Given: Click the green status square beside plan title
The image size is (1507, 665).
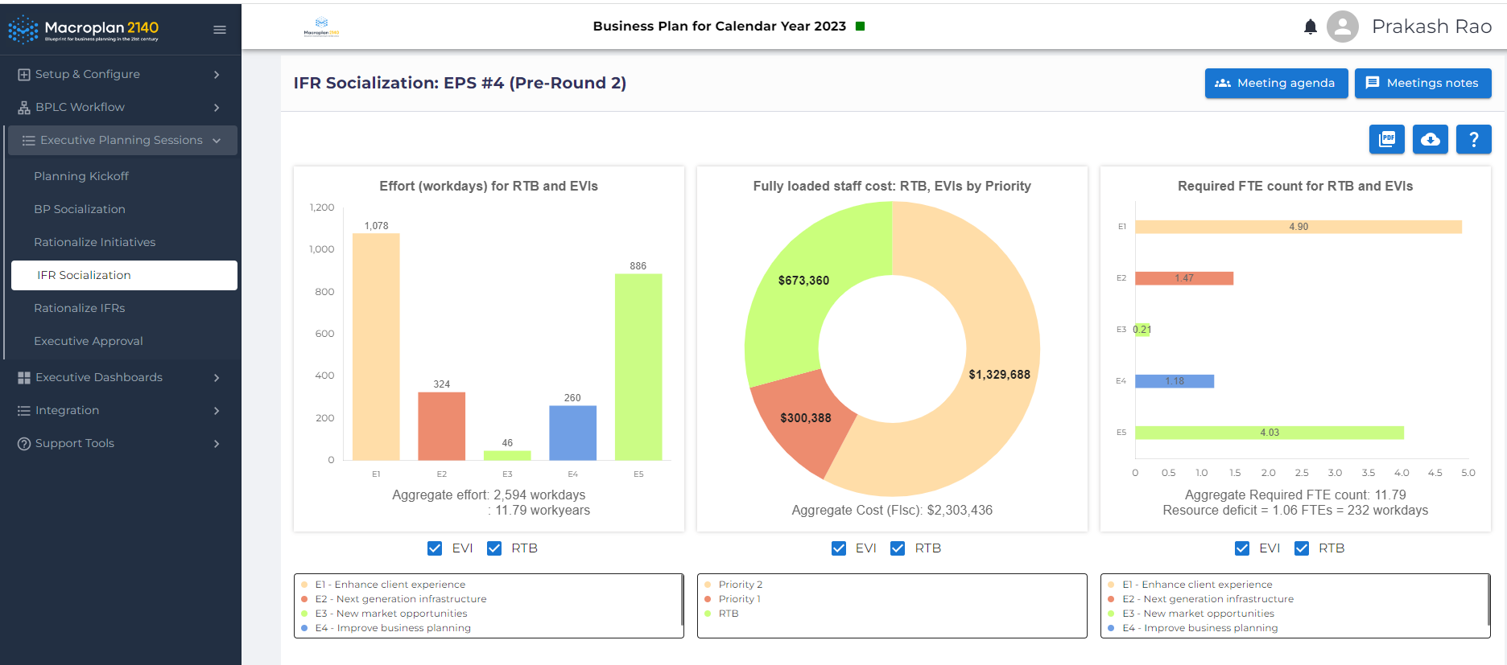Looking at the screenshot, I should click(860, 27).
